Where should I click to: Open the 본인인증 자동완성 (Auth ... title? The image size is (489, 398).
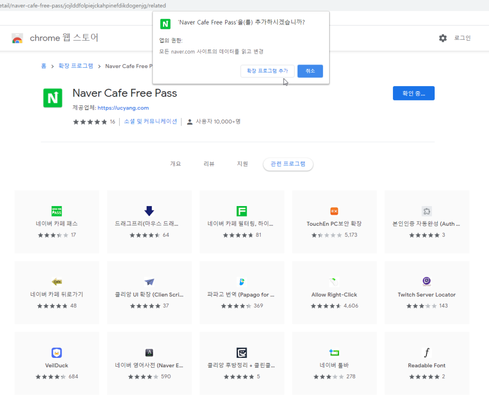pyautogui.click(x=426, y=224)
